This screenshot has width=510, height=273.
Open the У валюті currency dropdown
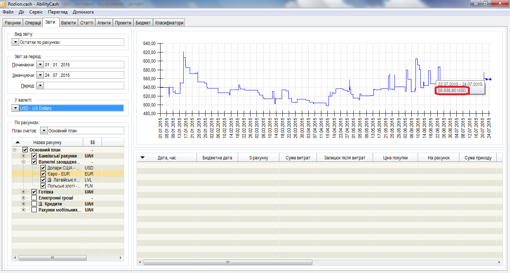15,108
